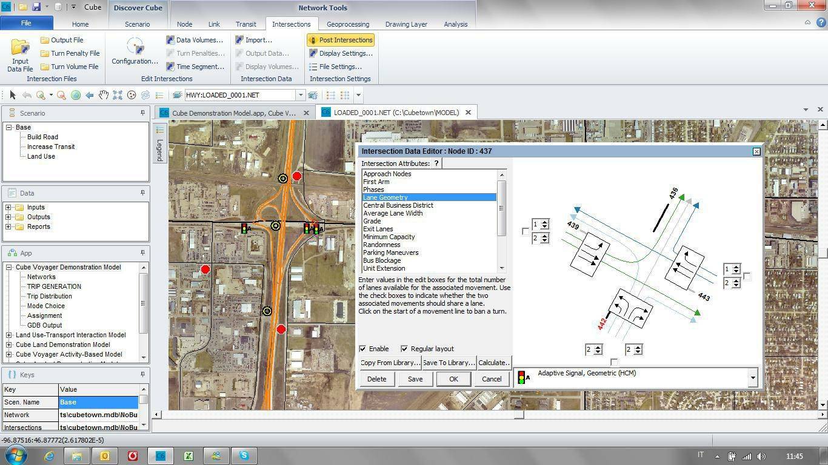Click the help question mark beside Intersection Attributes
Screen dimensions: 828x465
[x=436, y=163]
